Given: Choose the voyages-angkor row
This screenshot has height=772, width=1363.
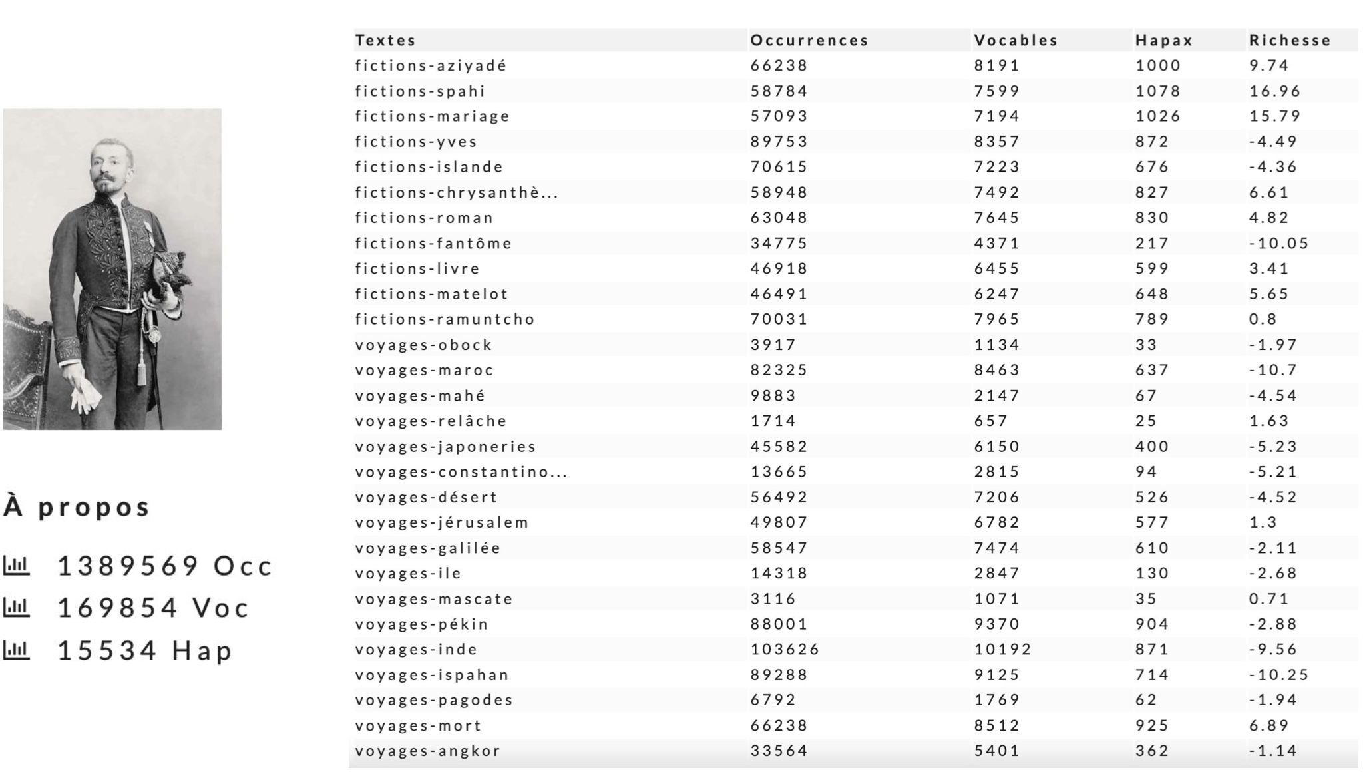Looking at the screenshot, I should pyautogui.click(x=856, y=751).
